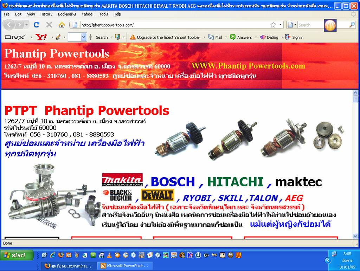Bookmark this page with the star icon

coord(273,25)
